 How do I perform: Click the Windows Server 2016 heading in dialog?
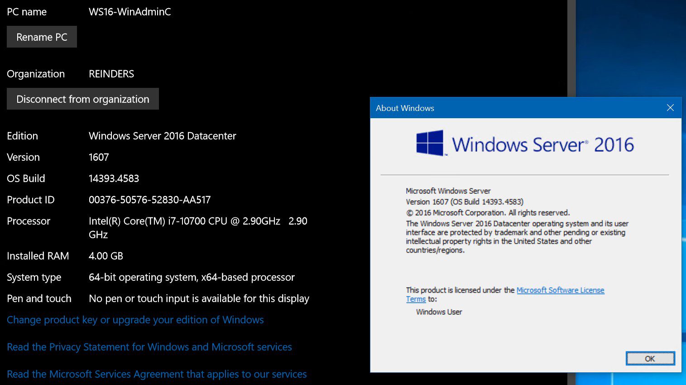click(543, 144)
